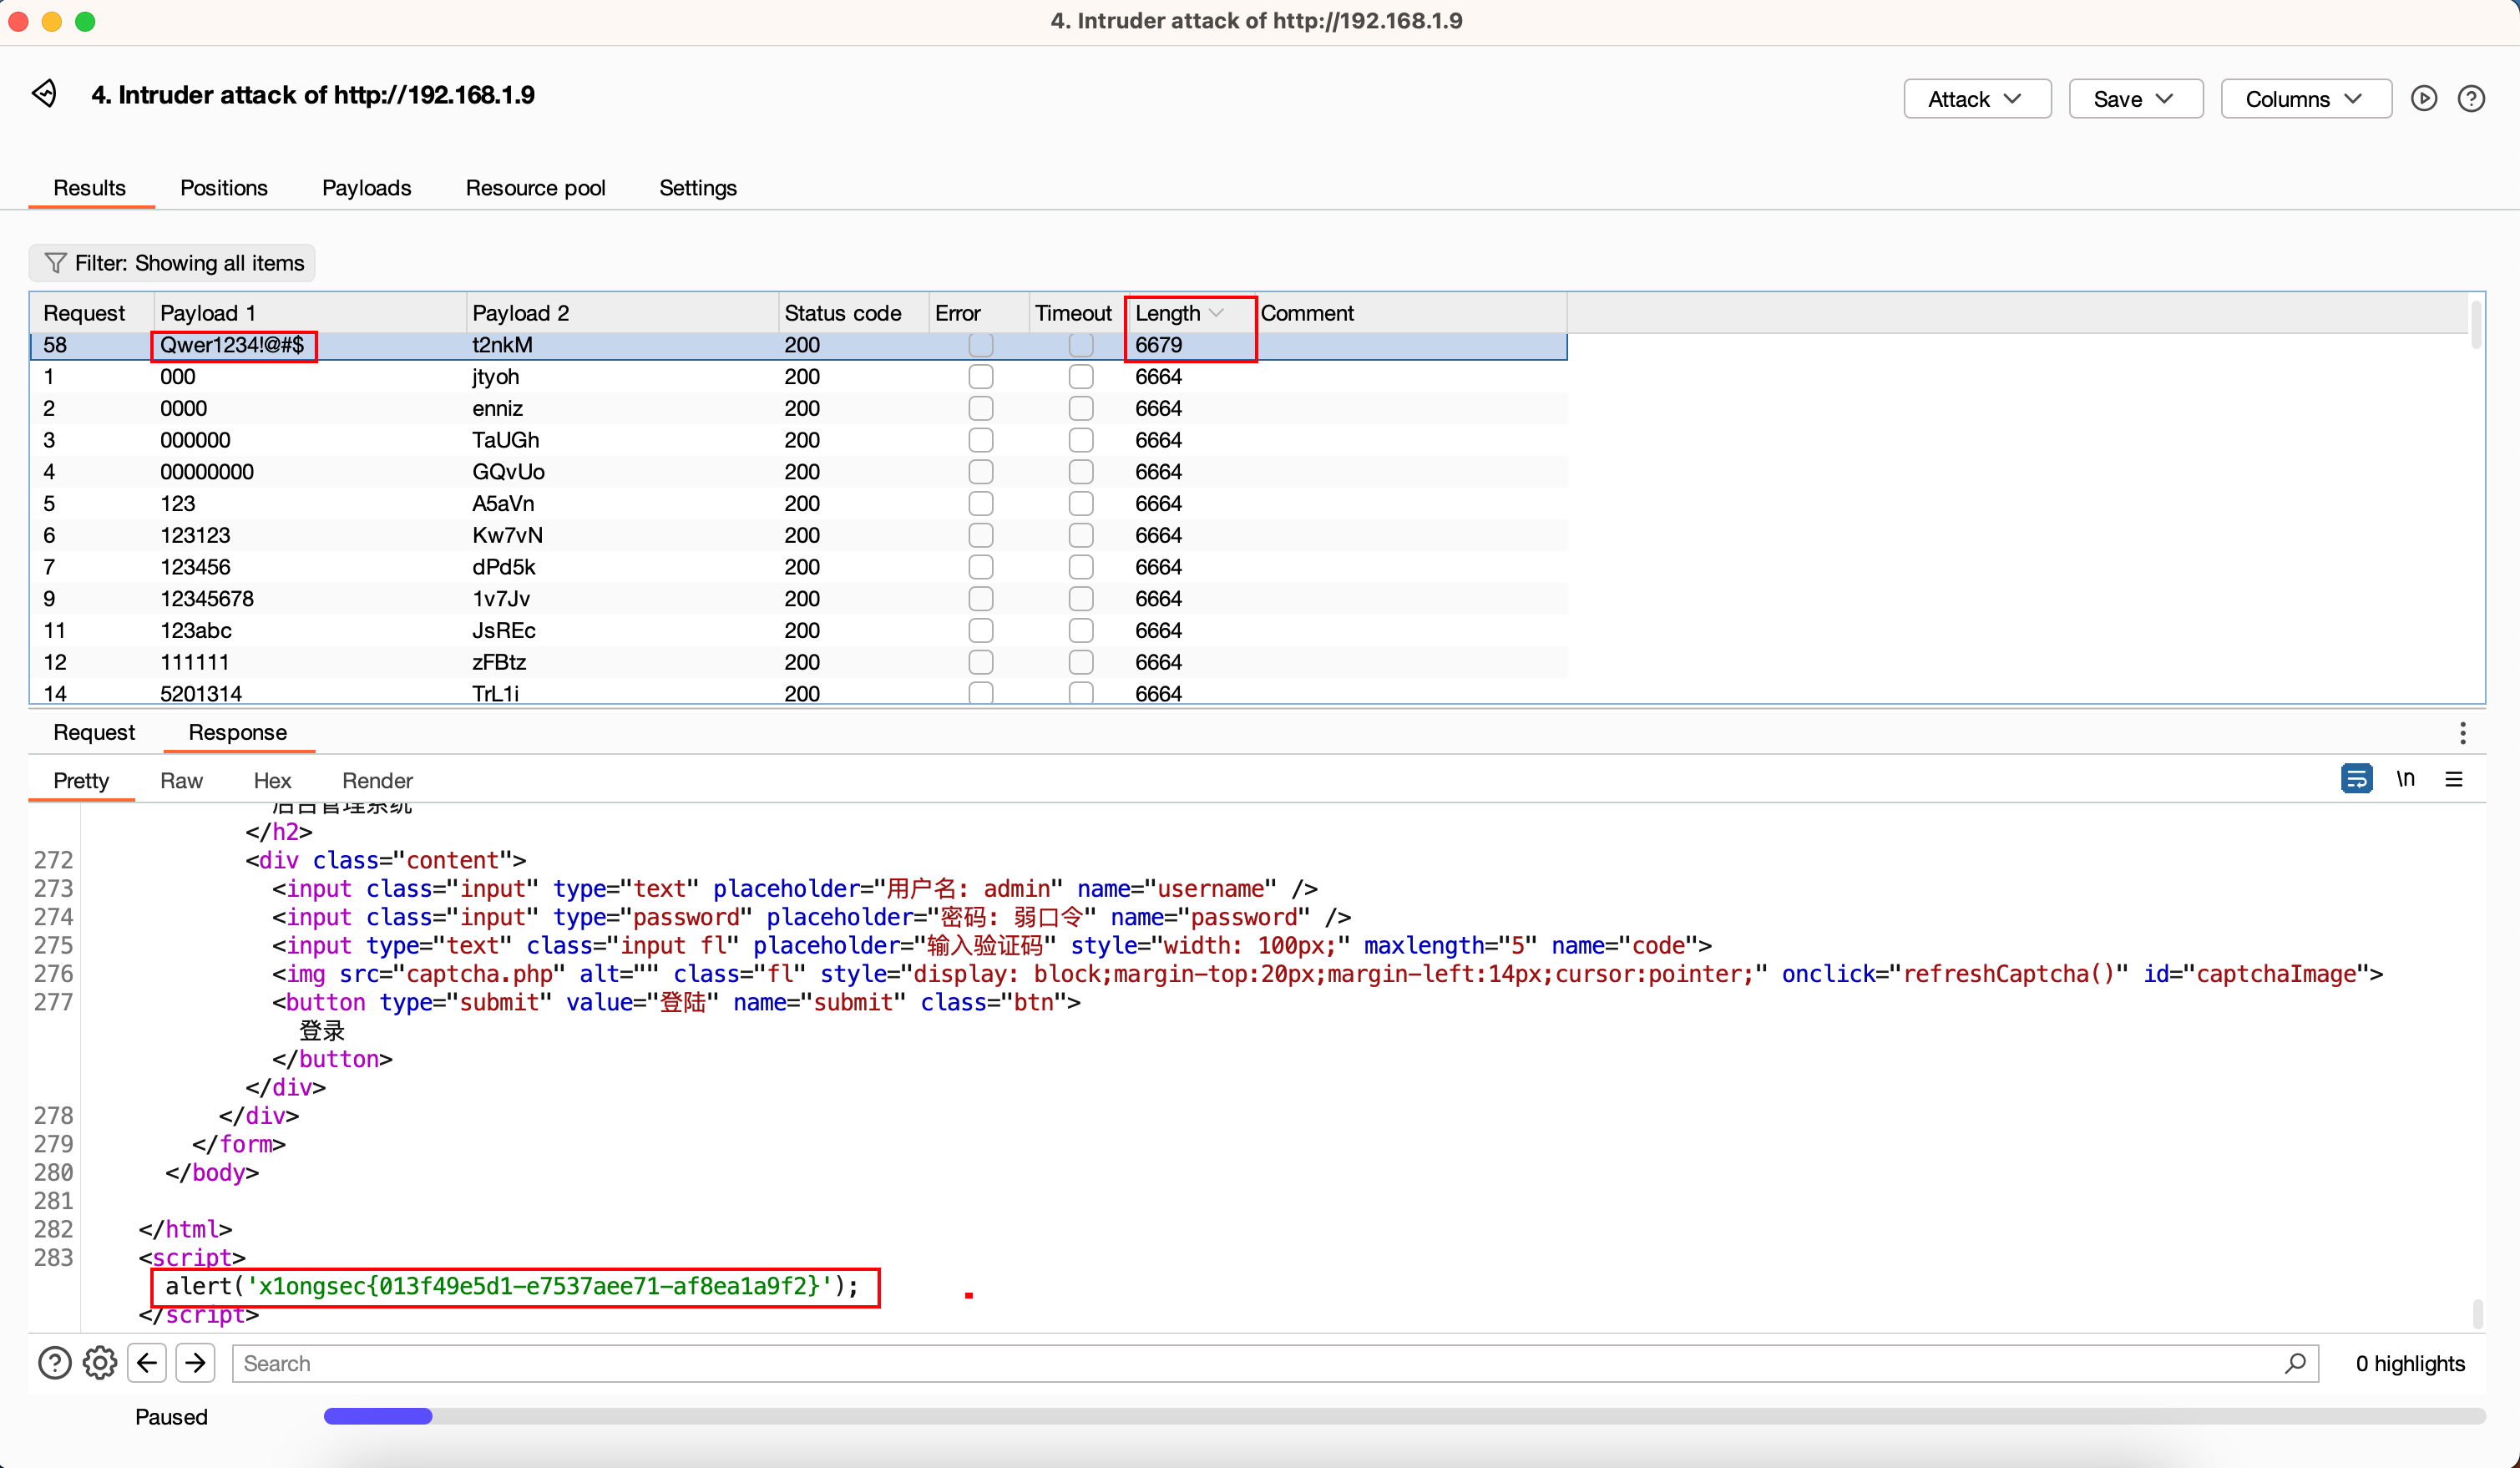
Task: Switch to the Request tab
Action: coord(94,732)
